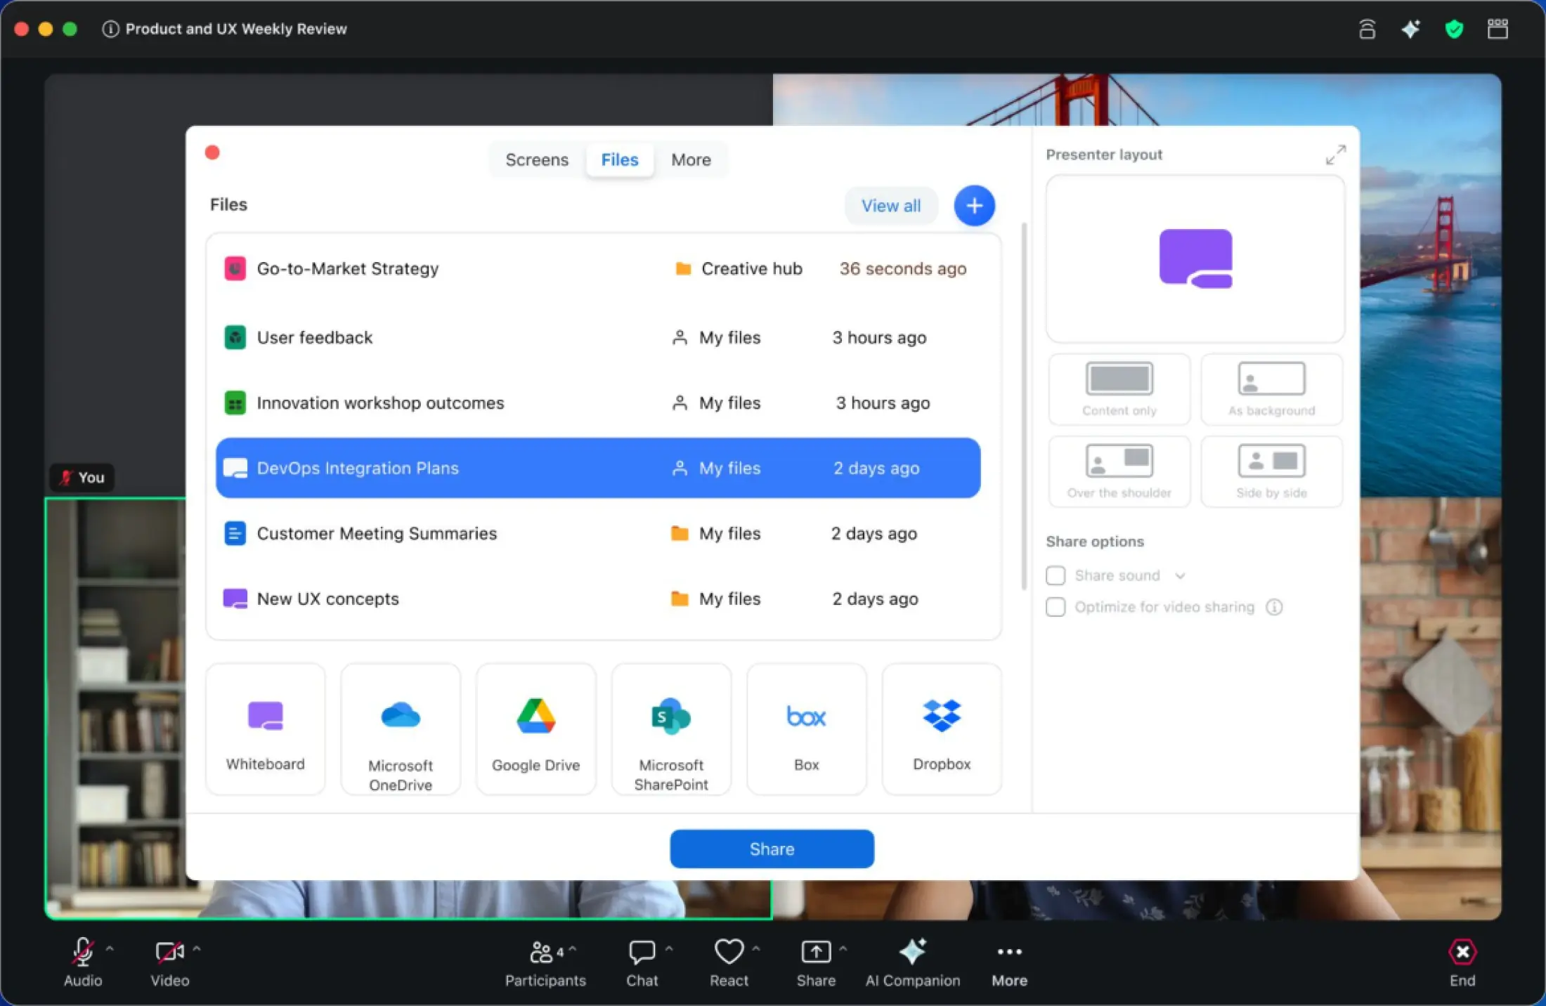Click info icon beside Optimize for video sharing
The width and height of the screenshot is (1546, 1006).
coord(1274,607)
